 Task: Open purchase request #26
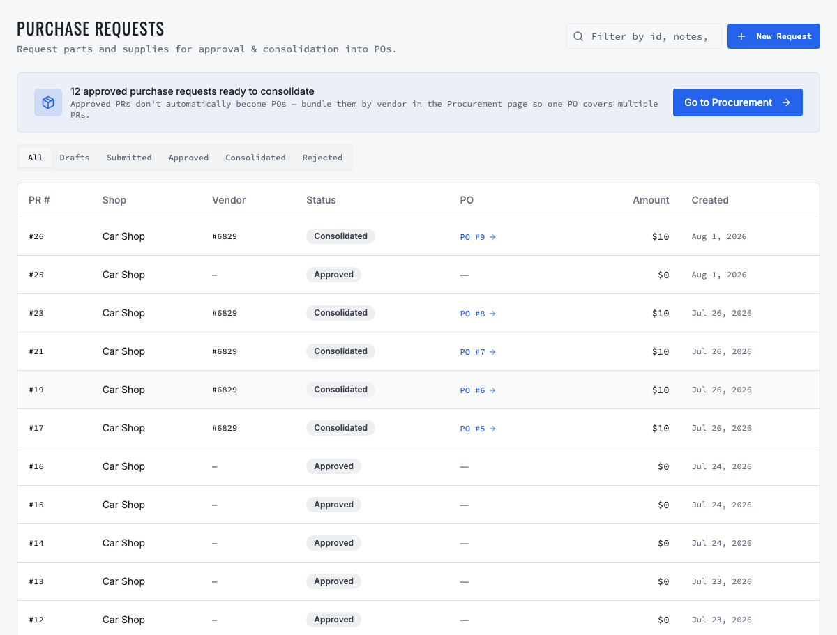pos(418,236)
